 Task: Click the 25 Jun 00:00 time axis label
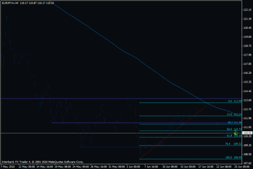click(242, 167)
